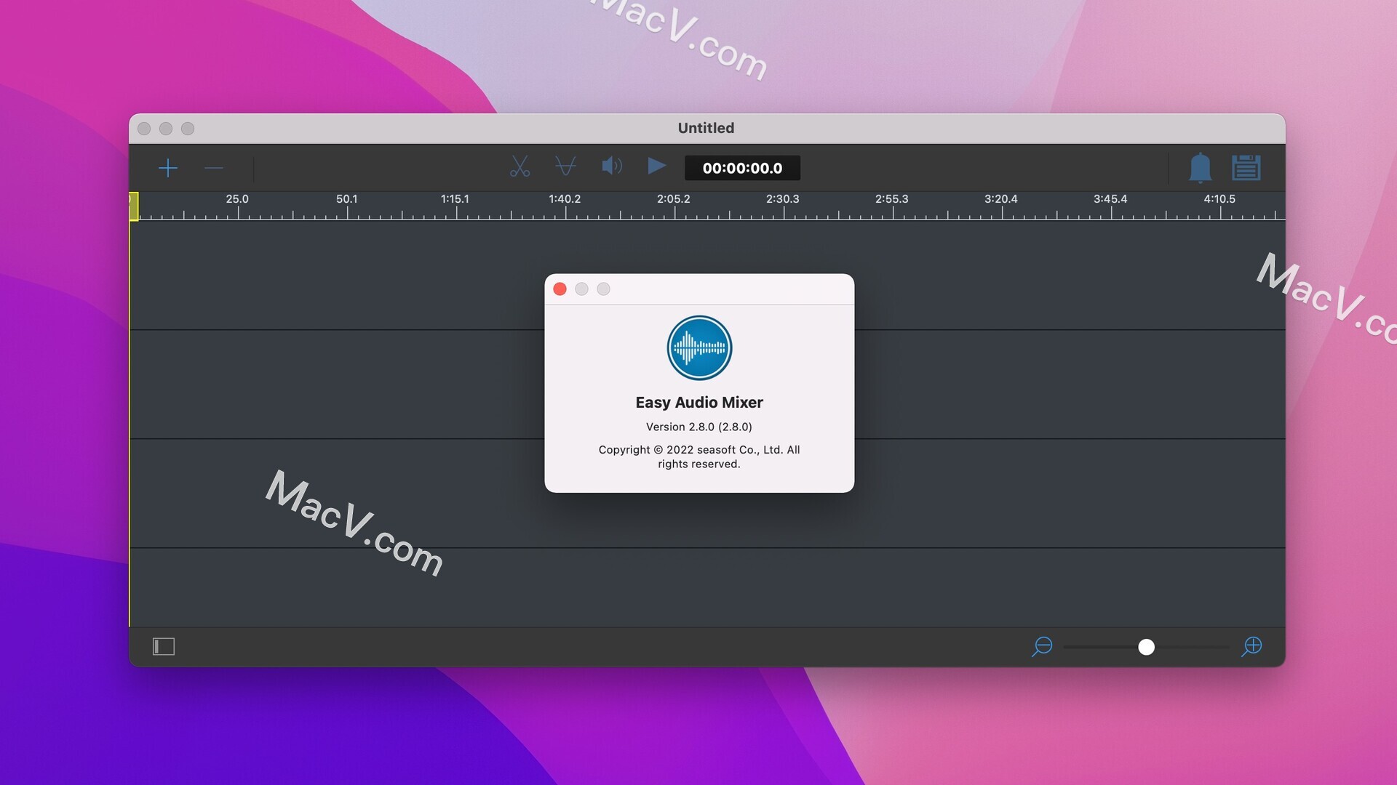
Task: Click the Easy Audio Mixer app logo
Action: (699, 347)
